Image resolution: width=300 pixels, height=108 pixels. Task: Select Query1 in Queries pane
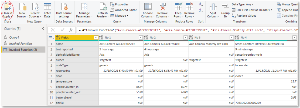(x=23, y=38)
